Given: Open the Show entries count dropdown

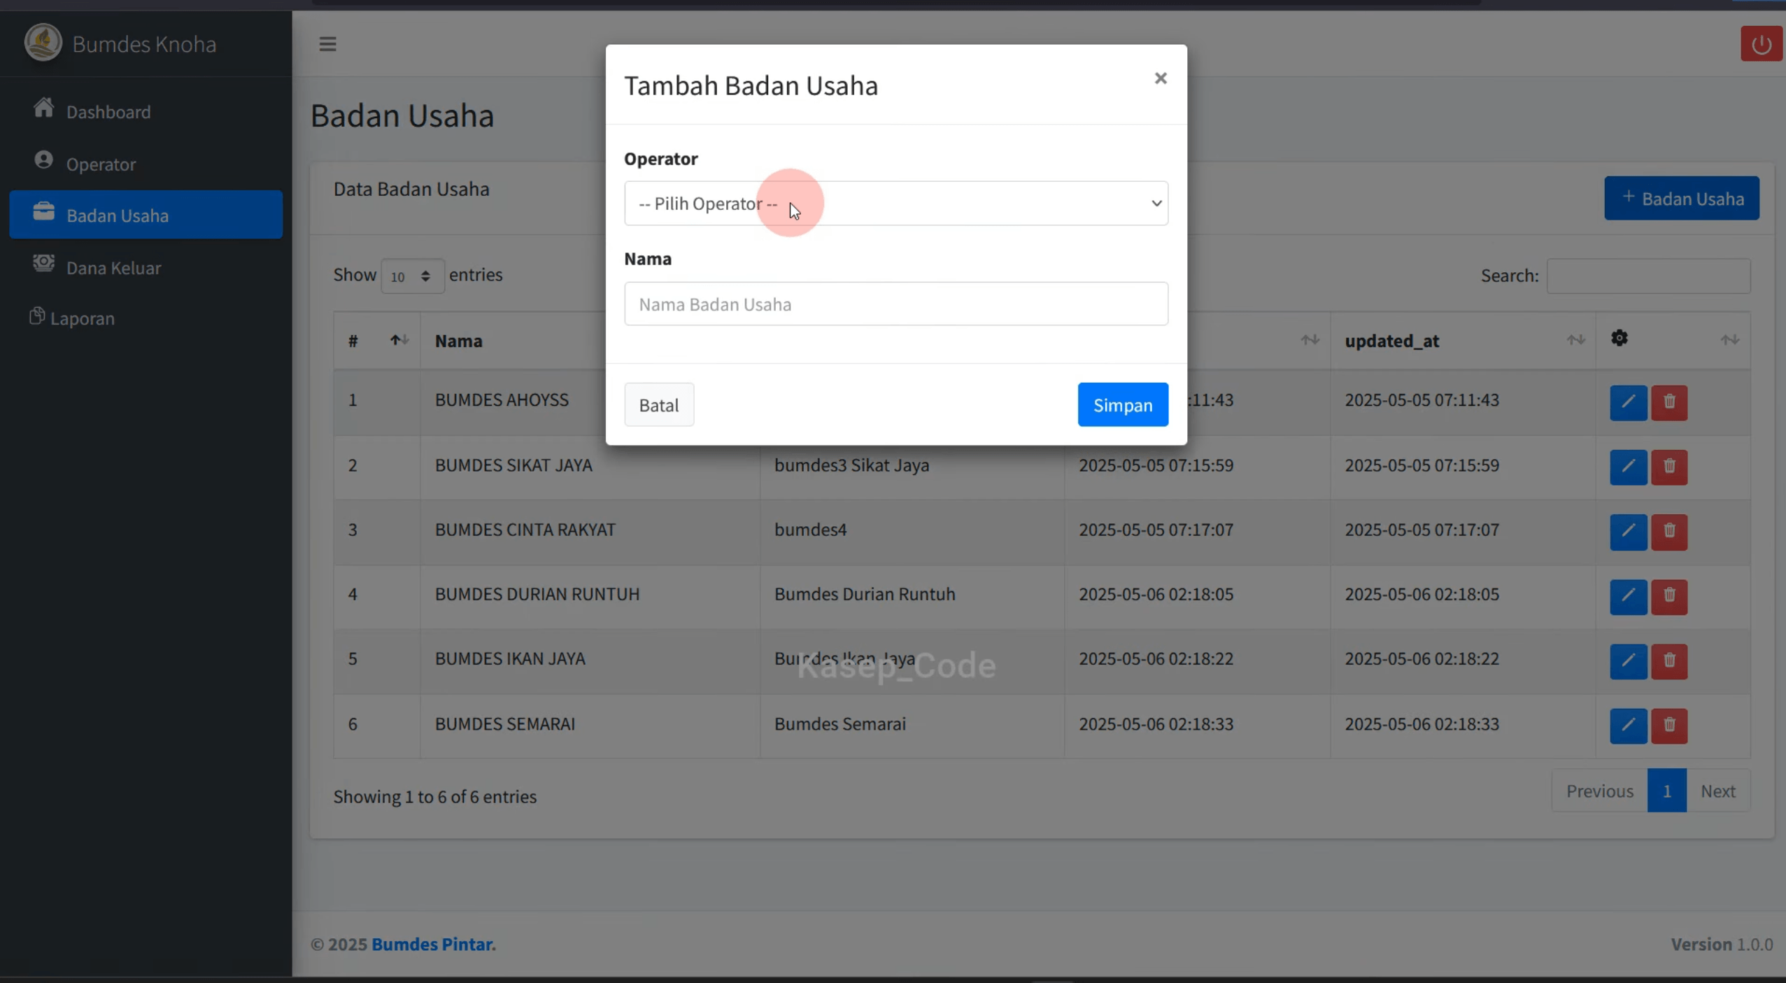Looking at the screenshot, I should coord(412,276).
